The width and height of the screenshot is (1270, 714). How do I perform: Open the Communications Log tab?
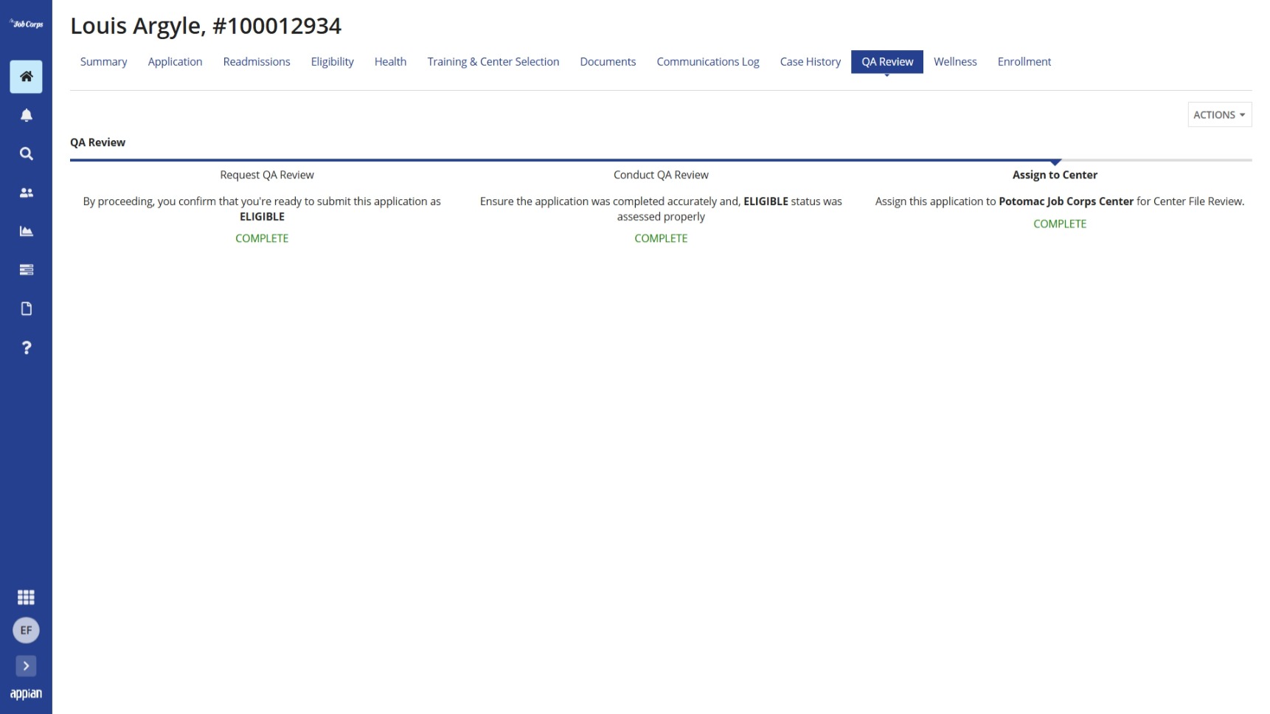(x=708, y=62)
